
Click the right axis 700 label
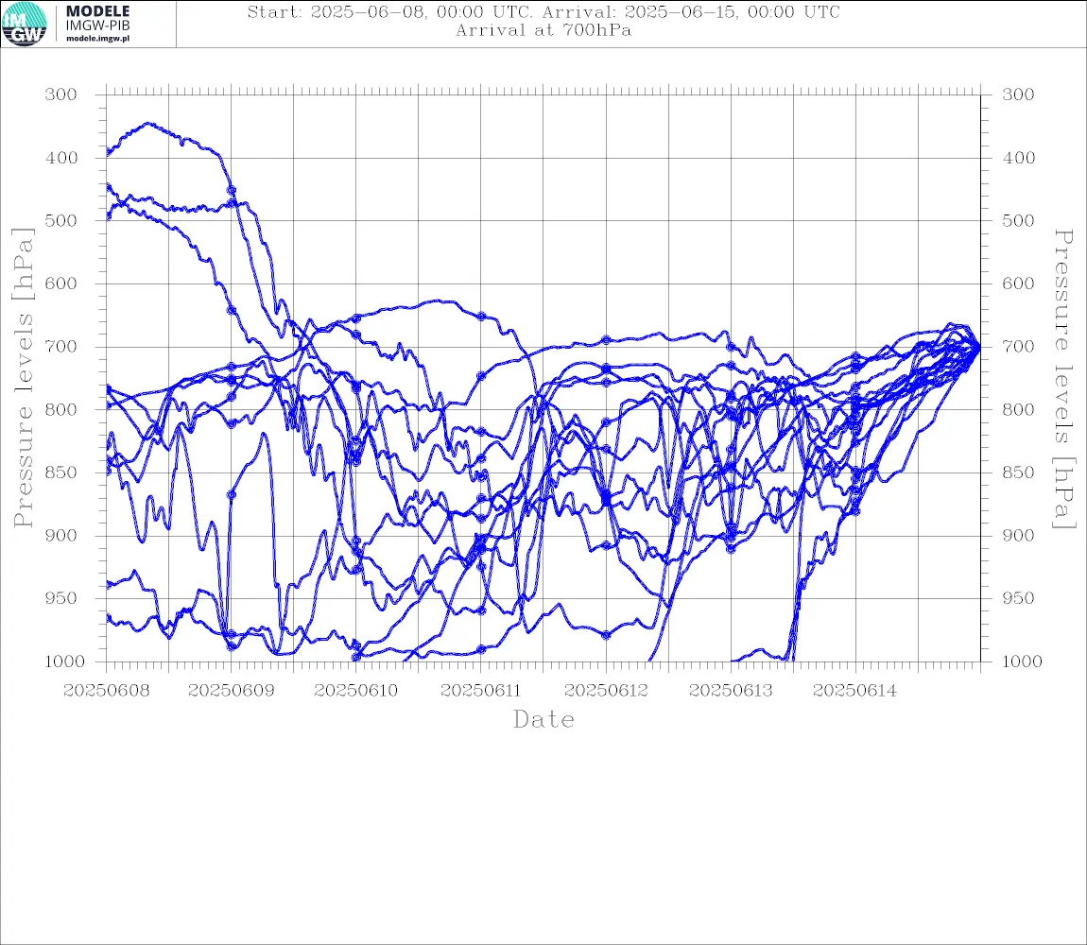(1018, 347)
